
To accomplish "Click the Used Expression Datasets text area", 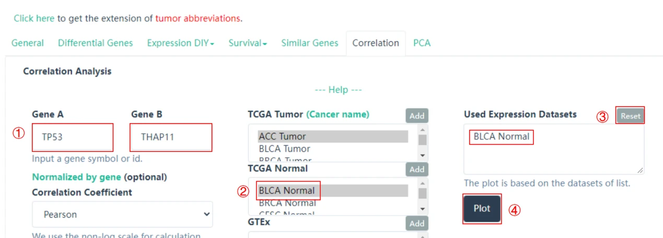I will (553, 156).
